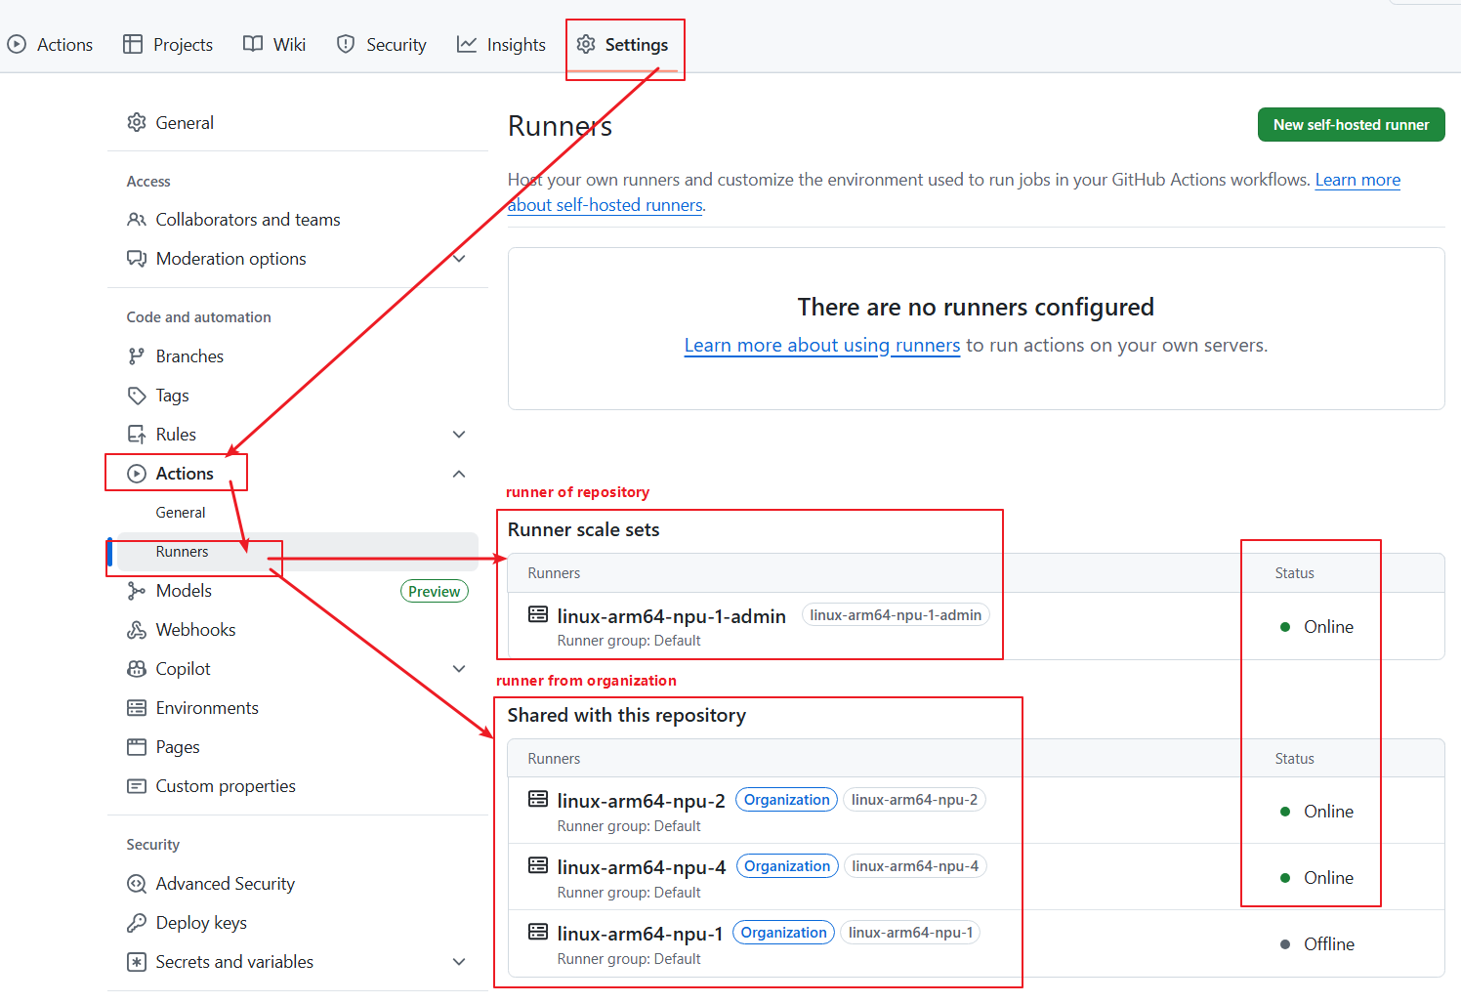Click the Rules icon in the sidebar

[x=137, y=435]
